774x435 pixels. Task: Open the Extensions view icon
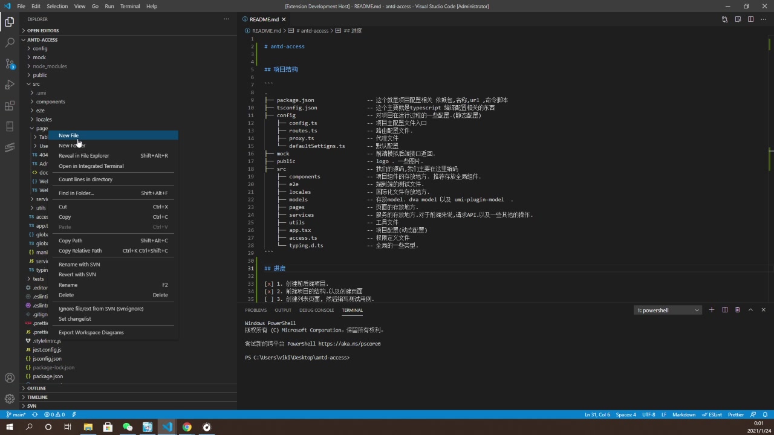click(x=10, y=106)
